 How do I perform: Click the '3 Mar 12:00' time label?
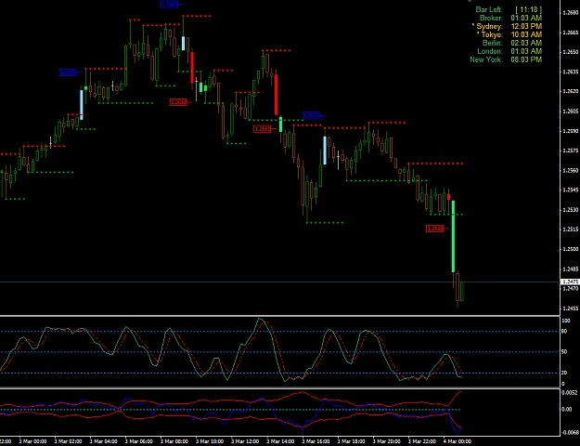(x=245, y=441)
